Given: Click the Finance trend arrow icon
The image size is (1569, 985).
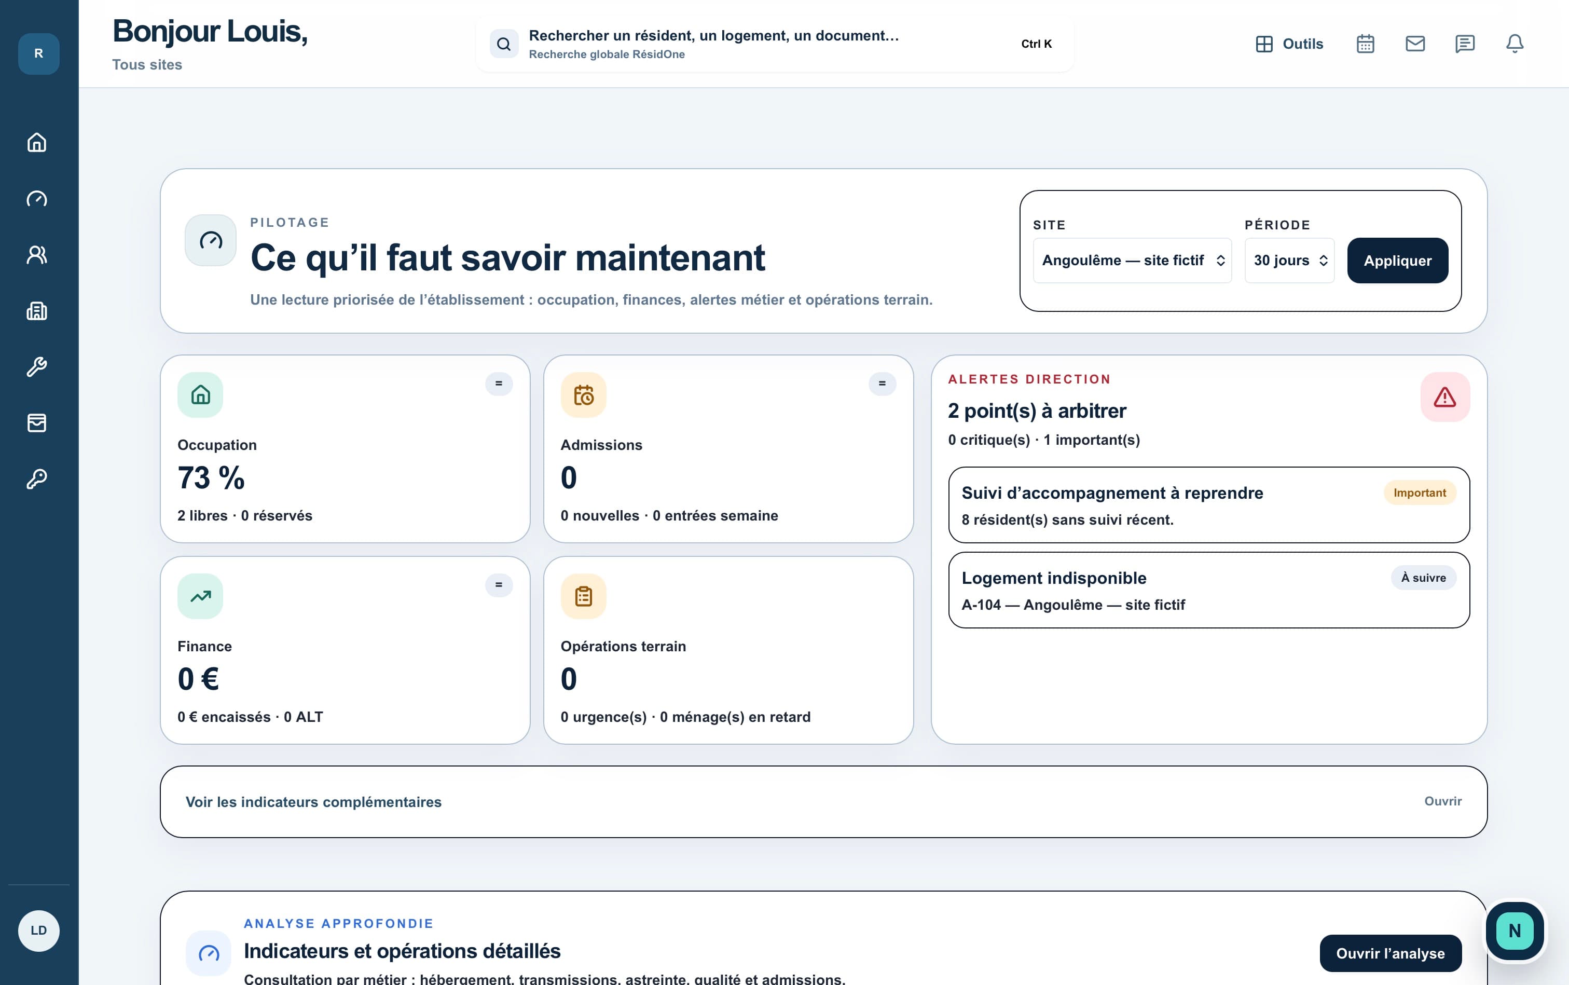Looking at the screenshot, I should 200,596.
